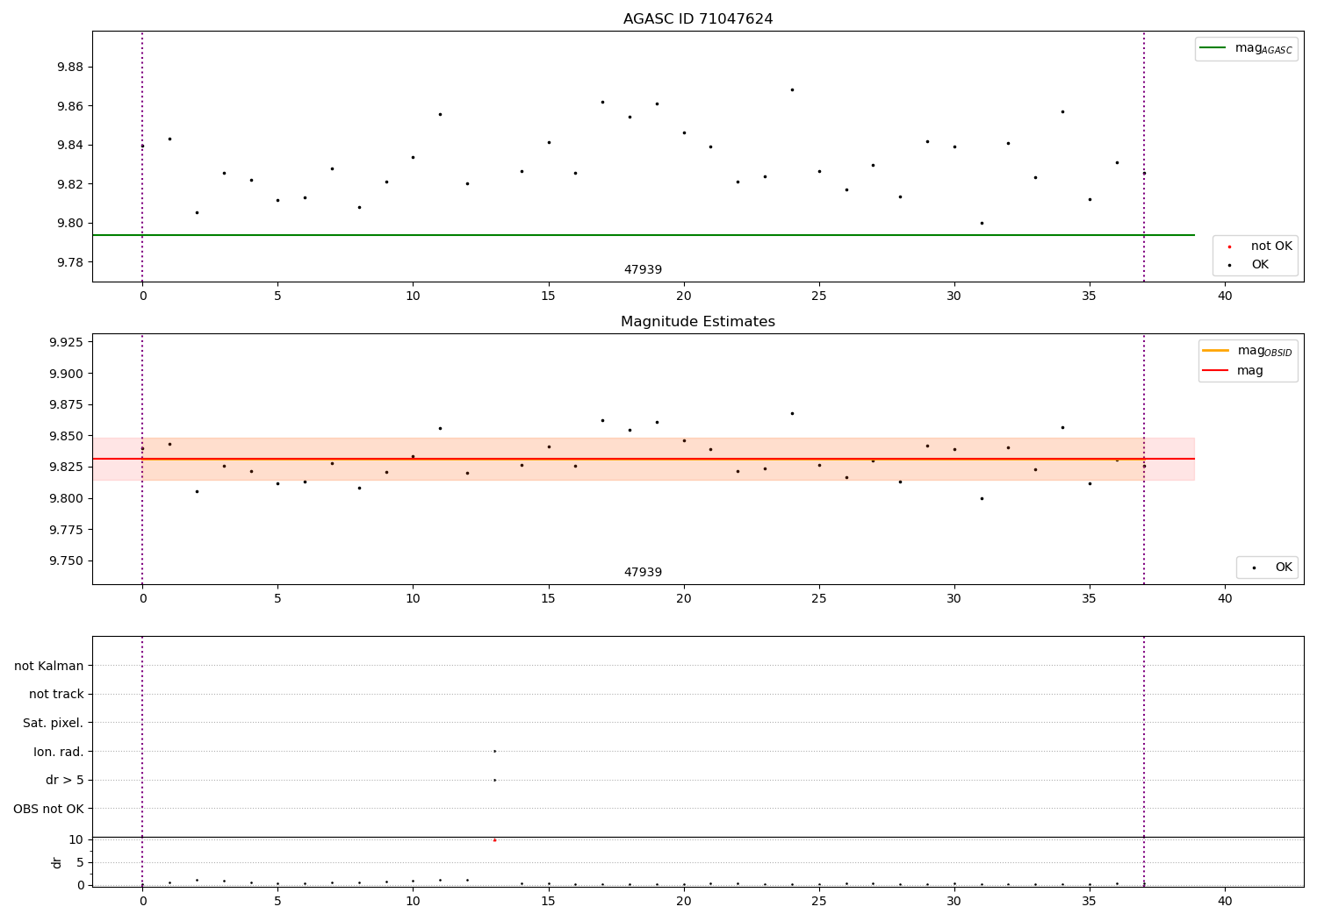Click y-axis tick 9.82 in top plot
The image size is (1317, 921).
[x=70, y=184]
